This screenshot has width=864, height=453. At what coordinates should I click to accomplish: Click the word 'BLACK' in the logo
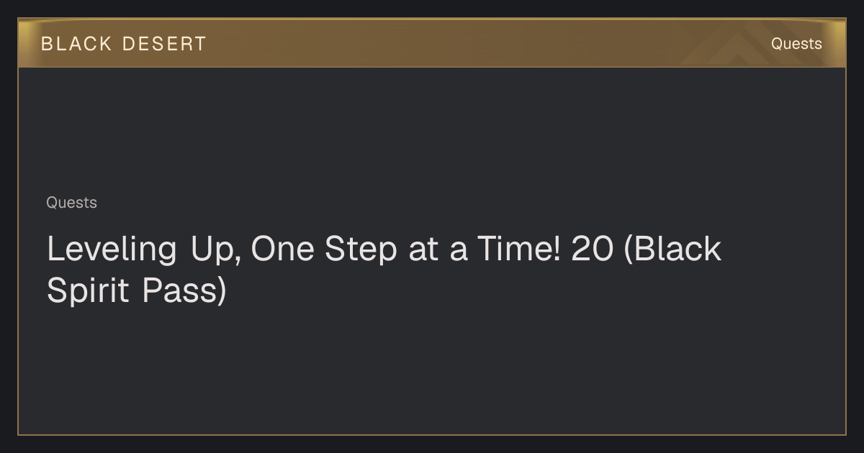76,44
